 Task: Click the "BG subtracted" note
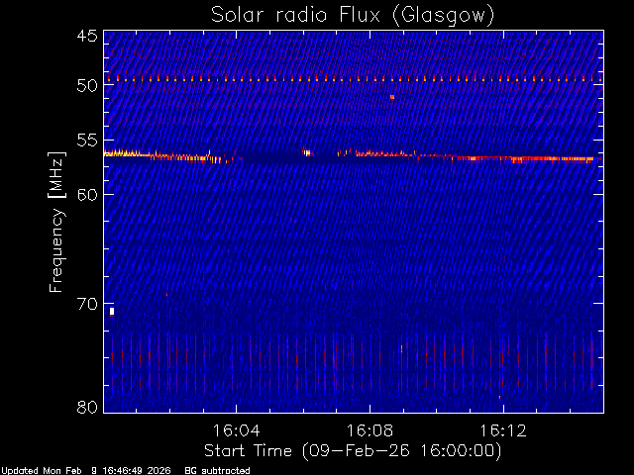[217, 471]
